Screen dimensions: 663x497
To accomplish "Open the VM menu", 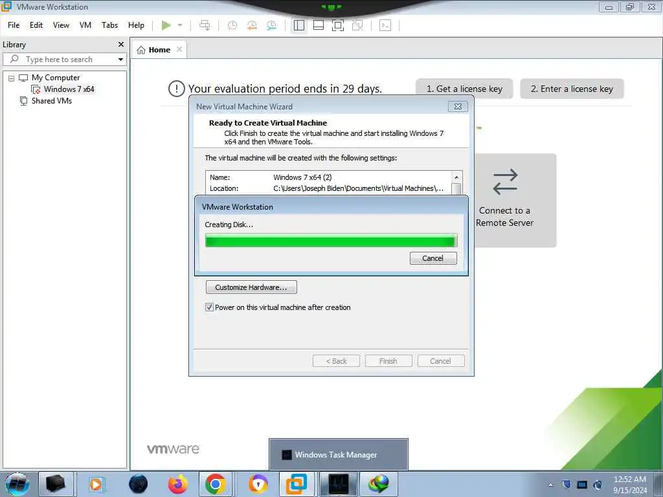I will 85,25.
